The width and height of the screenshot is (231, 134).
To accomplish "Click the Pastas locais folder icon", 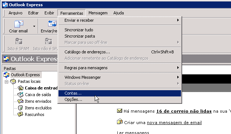I will tap(13, 81).
